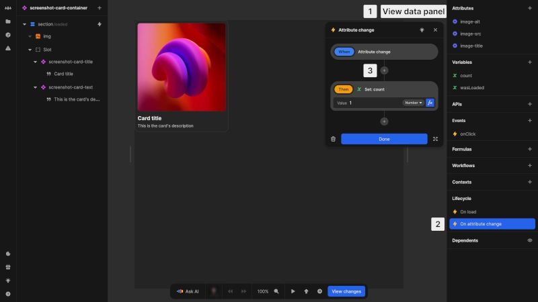Click round icon left of View changes
This screenshot has height=302, width=538.
pyautogui.click(x=319, y=291)
